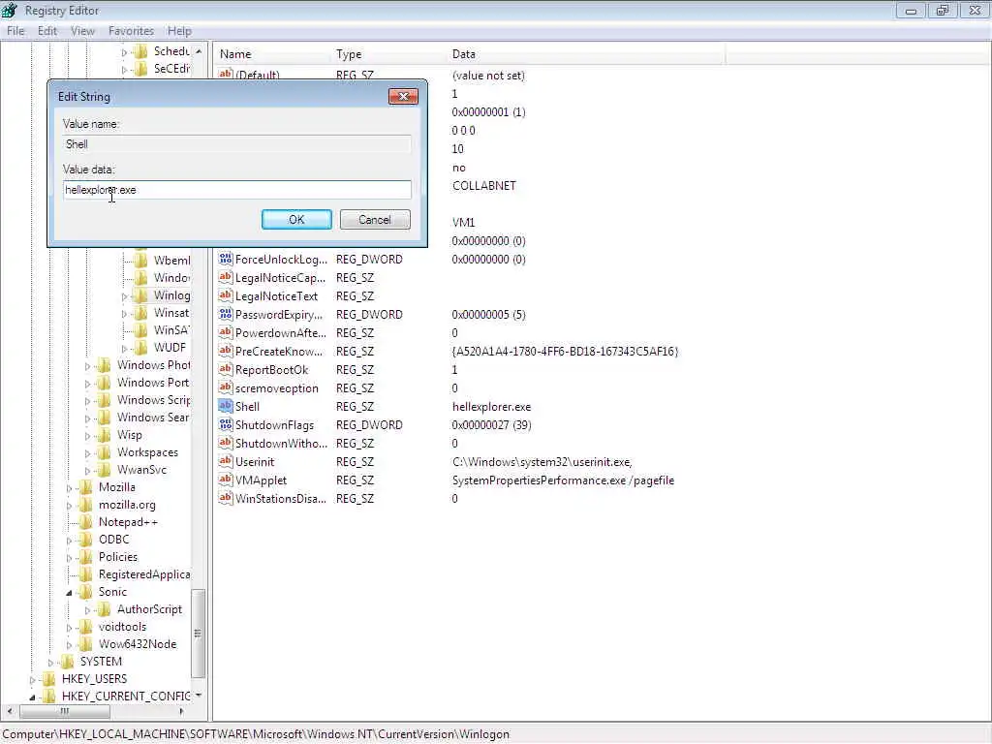Select the RegisteredApplications key

tap(144, 574)
